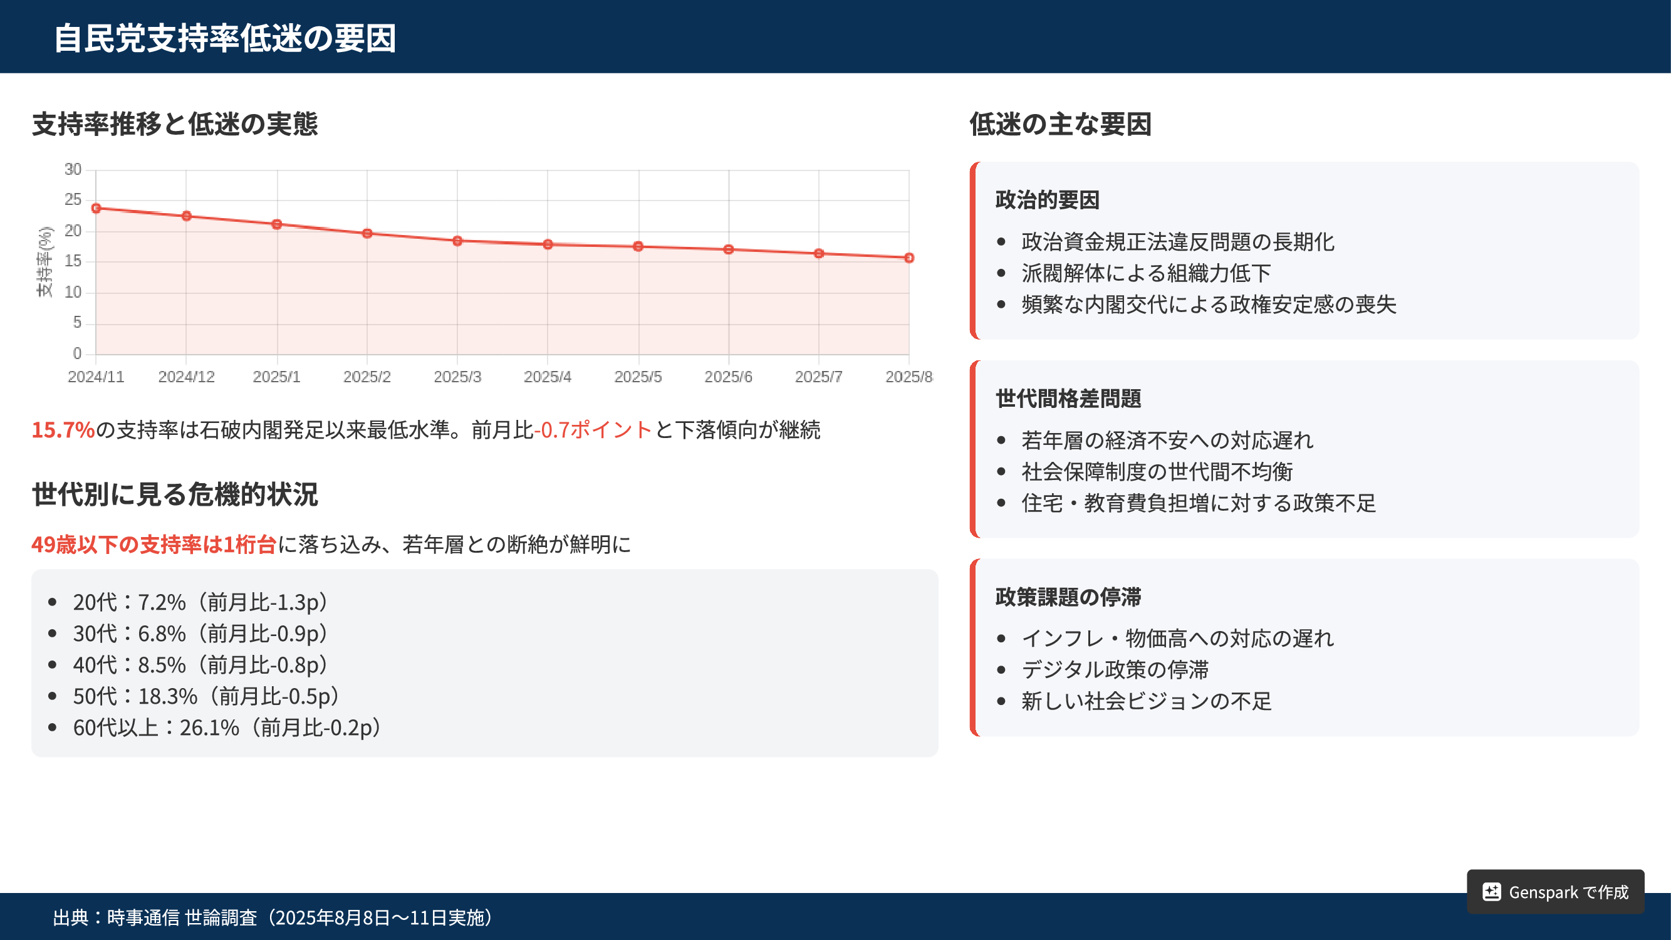
Task: Click the 2025/5 data point marker
Action: click(638, 246)
